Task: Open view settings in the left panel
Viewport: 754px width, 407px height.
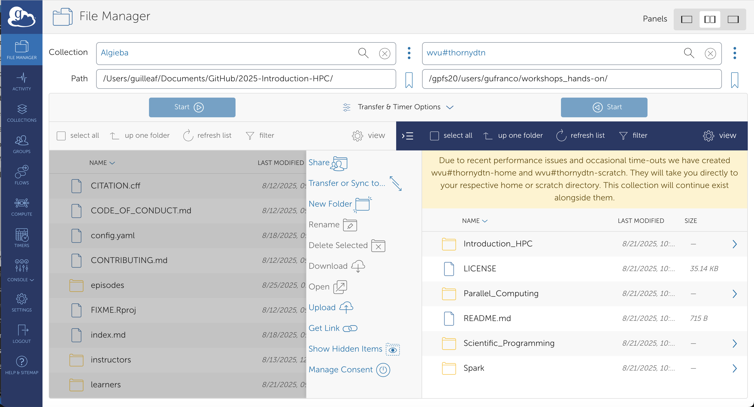Action: click(368, 135)
